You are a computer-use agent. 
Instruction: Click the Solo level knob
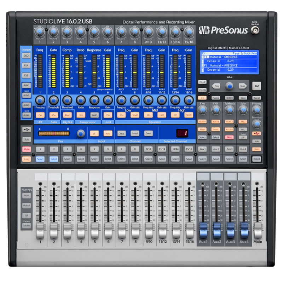[243, 110]
